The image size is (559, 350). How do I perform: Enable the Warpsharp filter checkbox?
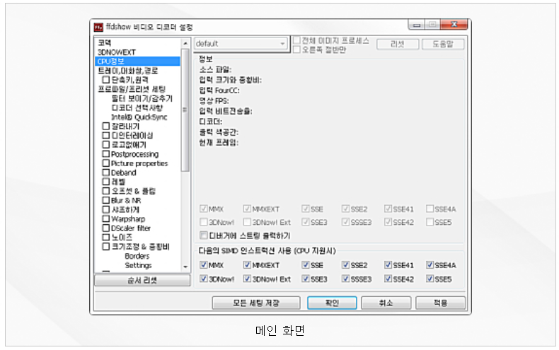coord(106,218)
